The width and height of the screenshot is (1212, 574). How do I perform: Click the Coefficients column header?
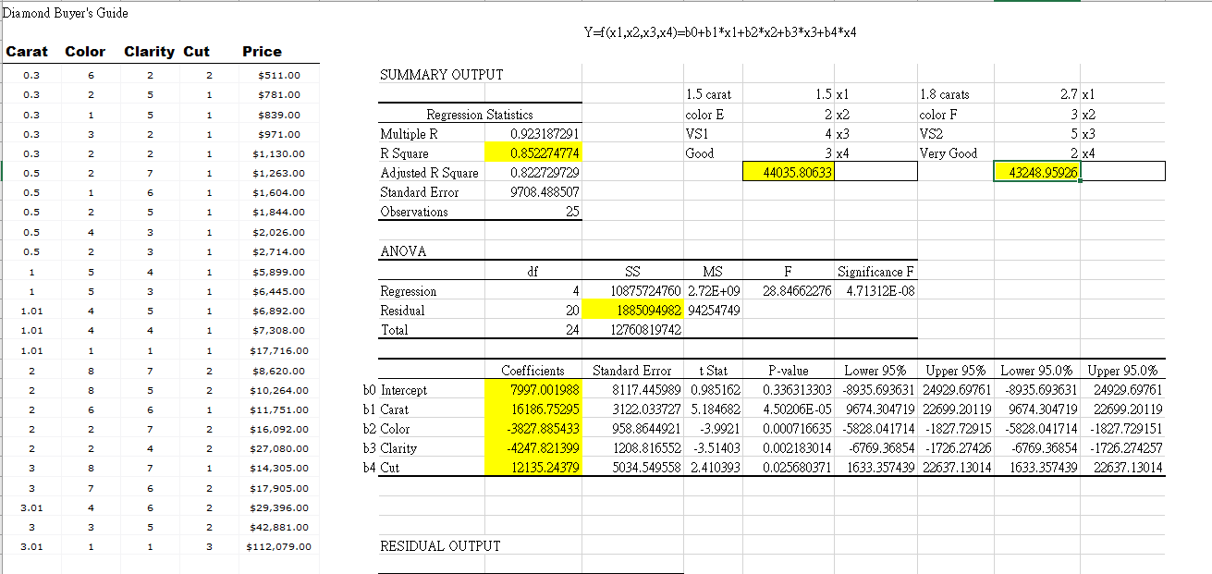point(533,371)
